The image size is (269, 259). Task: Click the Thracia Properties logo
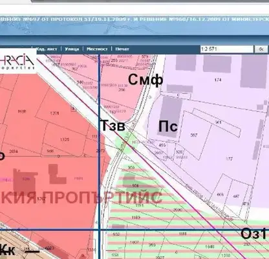(x=17, y=62)
